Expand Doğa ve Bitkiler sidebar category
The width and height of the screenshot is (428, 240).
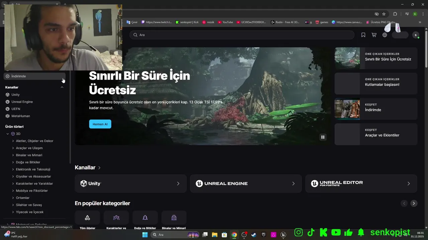pyautogui.click(x=13, y=162)
